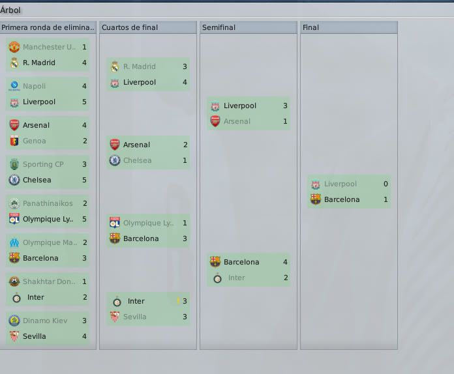Screen dimensions: 454x374
Task: Click Sevilla crest in Cuartos de final
Action: click(115, 317)
